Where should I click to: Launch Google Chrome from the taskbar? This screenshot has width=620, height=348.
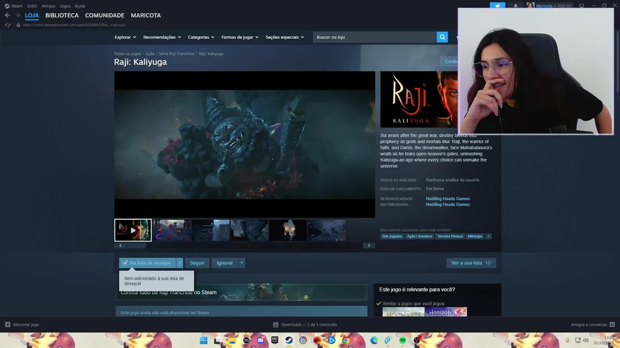345,340
